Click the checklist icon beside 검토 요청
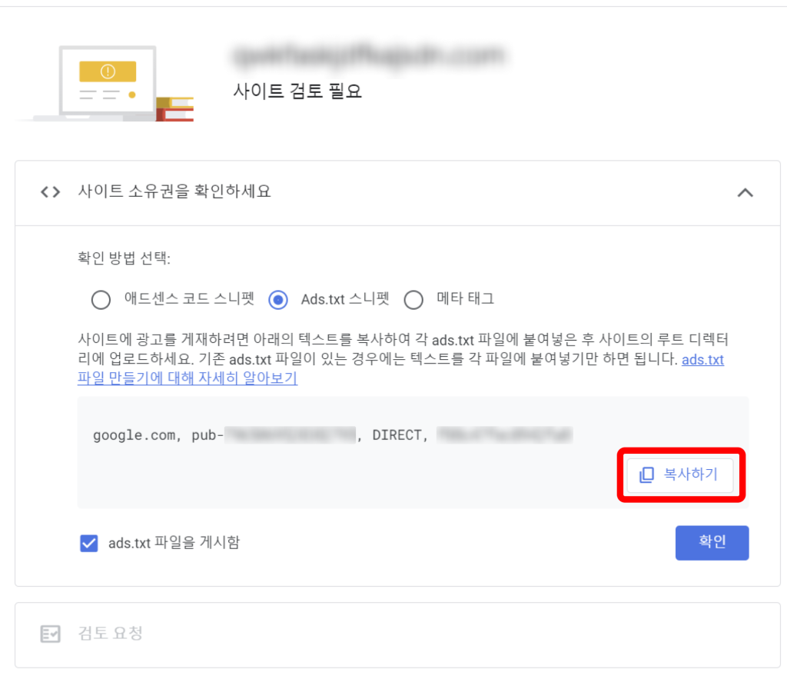 pos(50,634)
